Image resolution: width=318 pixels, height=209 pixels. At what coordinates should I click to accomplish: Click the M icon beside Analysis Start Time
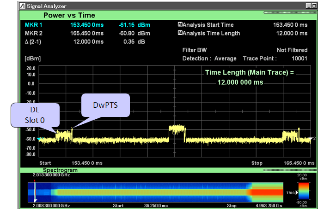coord(180,24)
